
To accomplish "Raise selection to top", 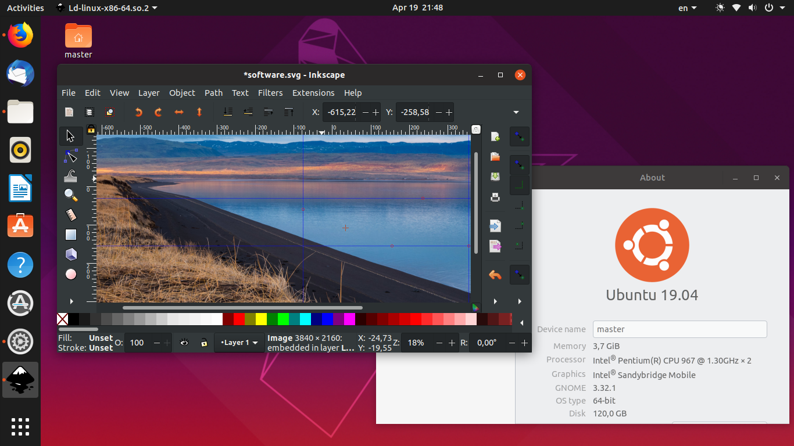I will (289, 112).
